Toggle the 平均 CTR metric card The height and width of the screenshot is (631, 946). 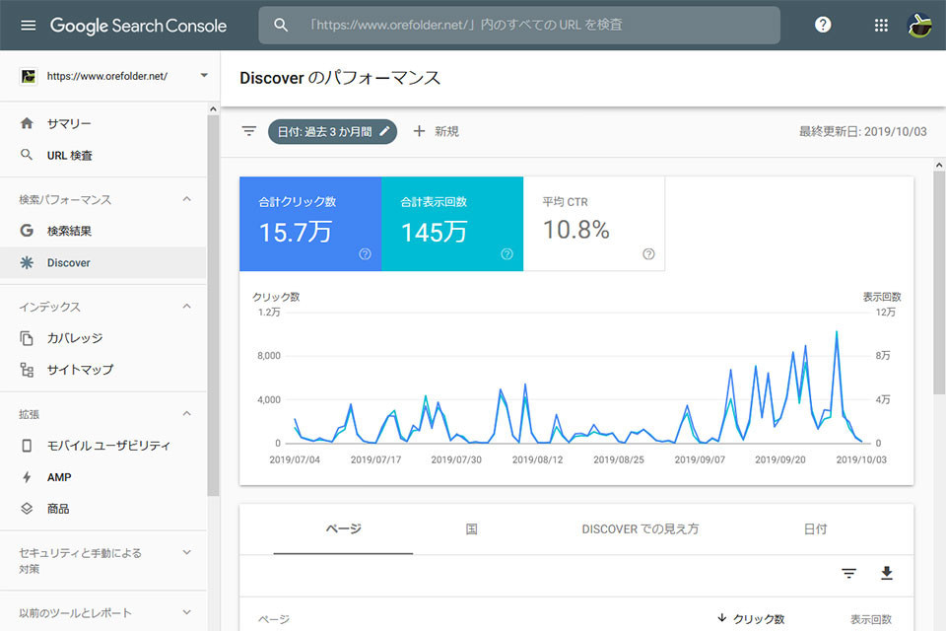(x=594, y=224)
